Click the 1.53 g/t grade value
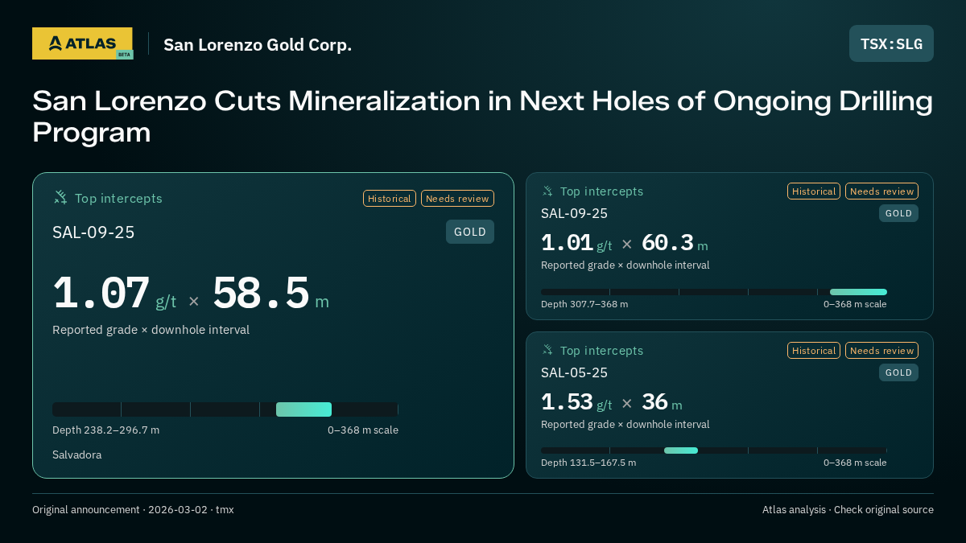The width and height of the screenshot is (966, 543). (576, 402)
